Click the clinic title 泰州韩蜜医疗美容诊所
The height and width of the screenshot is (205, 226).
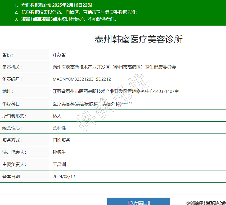point(138,40)
